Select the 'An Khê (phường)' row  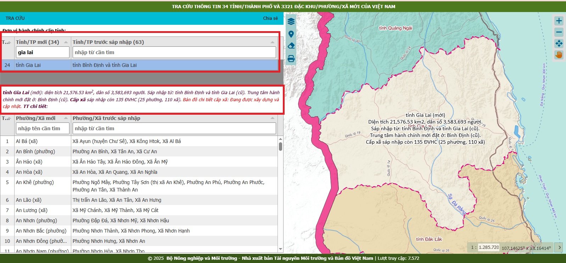tap(139, 186)
